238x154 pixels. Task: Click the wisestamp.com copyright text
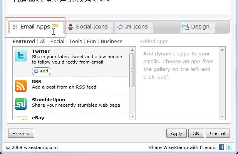(32, 147)
